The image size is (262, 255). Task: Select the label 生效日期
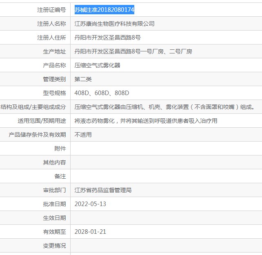pyautogui.click(x=54, y=218)
